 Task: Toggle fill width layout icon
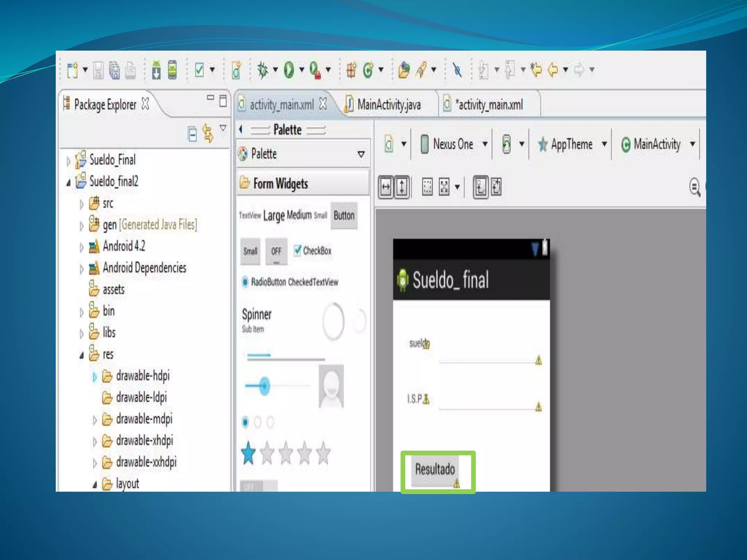click(386, 187)
